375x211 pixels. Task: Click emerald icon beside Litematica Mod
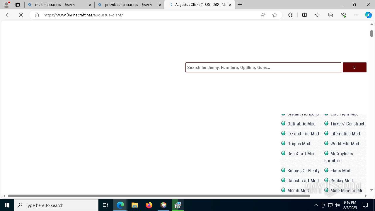pyautogui.click(x=326, y=133)
